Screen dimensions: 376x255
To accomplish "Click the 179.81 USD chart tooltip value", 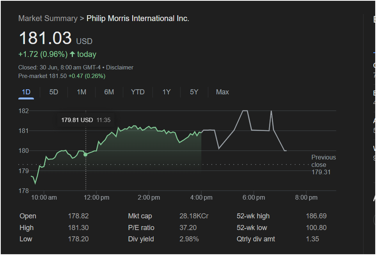I will pos(77,120).
